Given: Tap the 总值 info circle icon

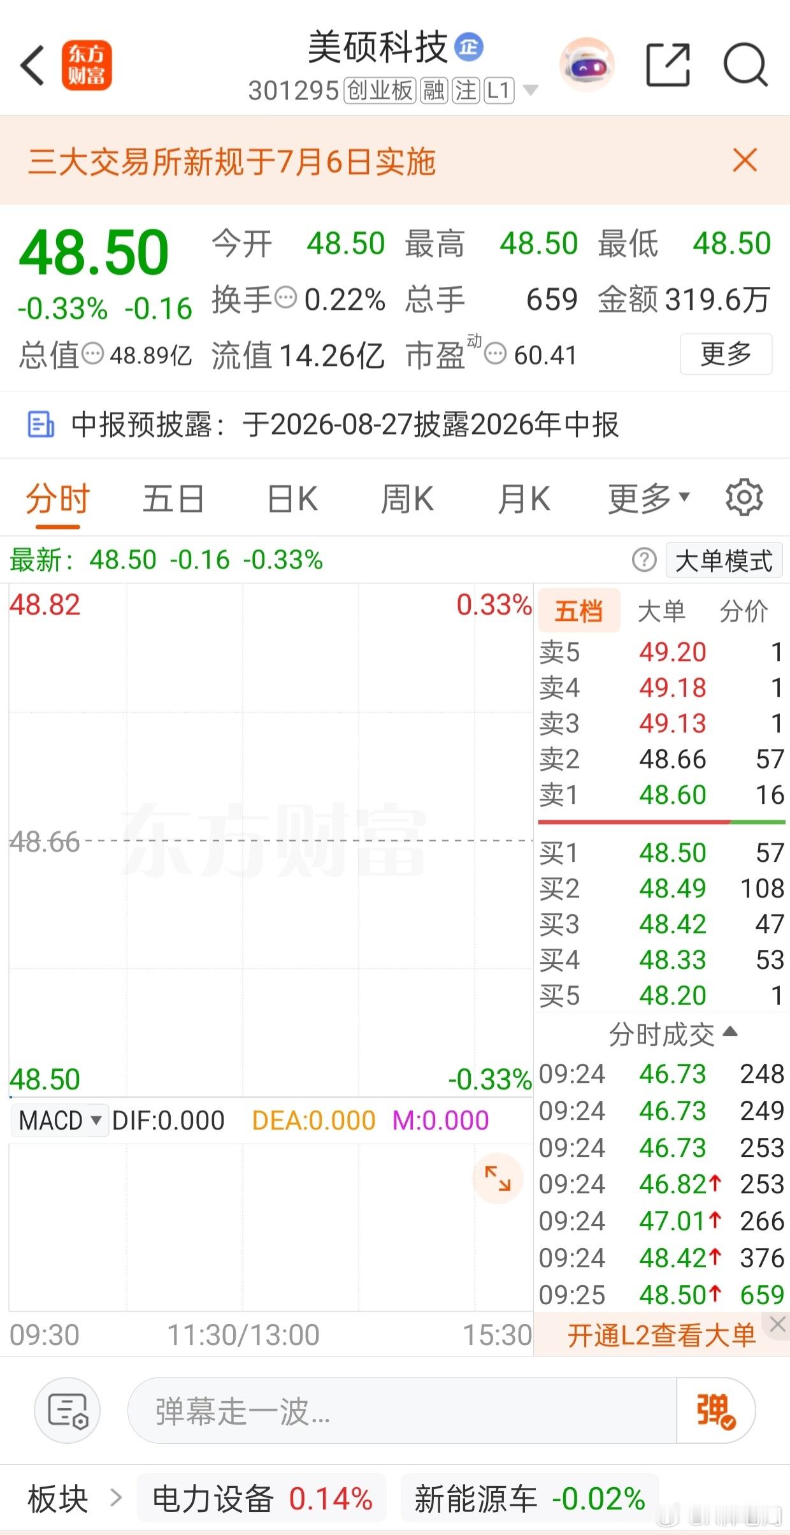Looking at the screenshot, I should point(93,353).
